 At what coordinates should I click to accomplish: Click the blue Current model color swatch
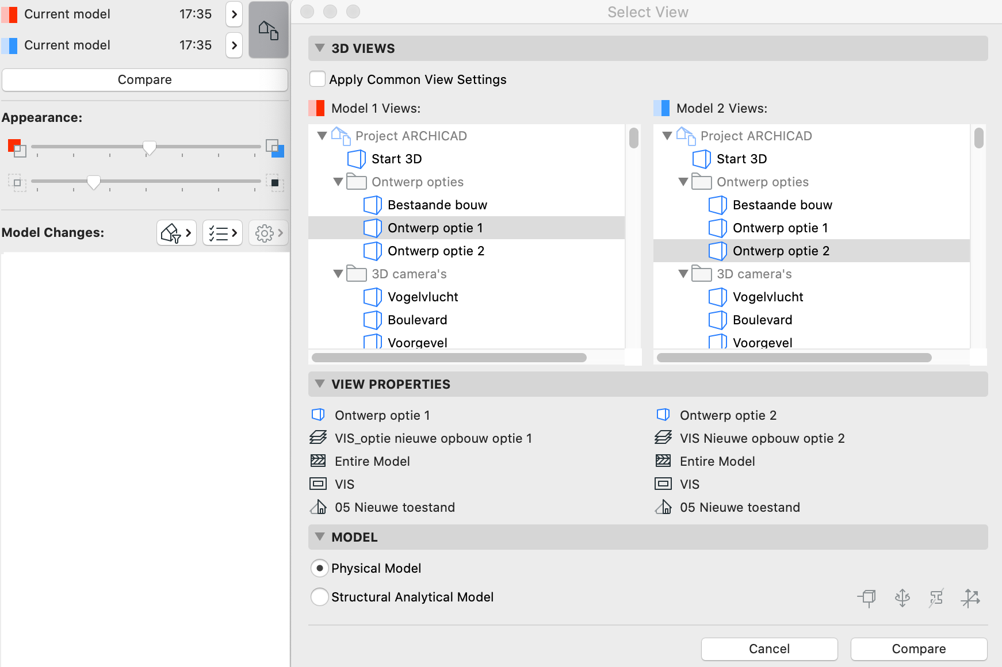(x=9, y=45)
